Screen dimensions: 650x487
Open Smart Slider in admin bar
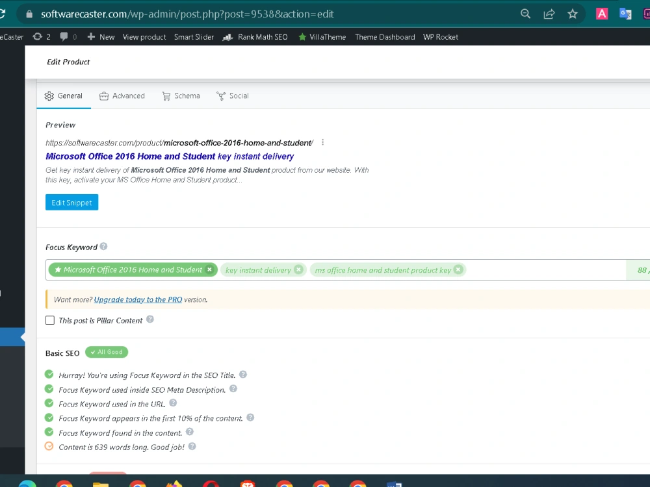(x=194, y=37)
